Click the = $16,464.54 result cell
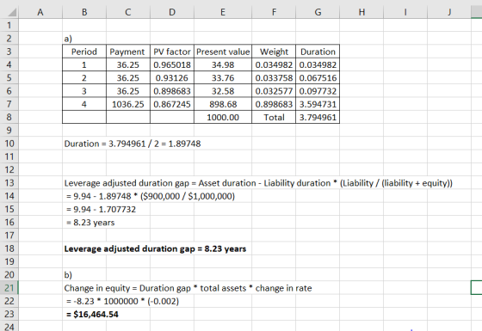This screenshot has width=482, height=331. [92, 315]
